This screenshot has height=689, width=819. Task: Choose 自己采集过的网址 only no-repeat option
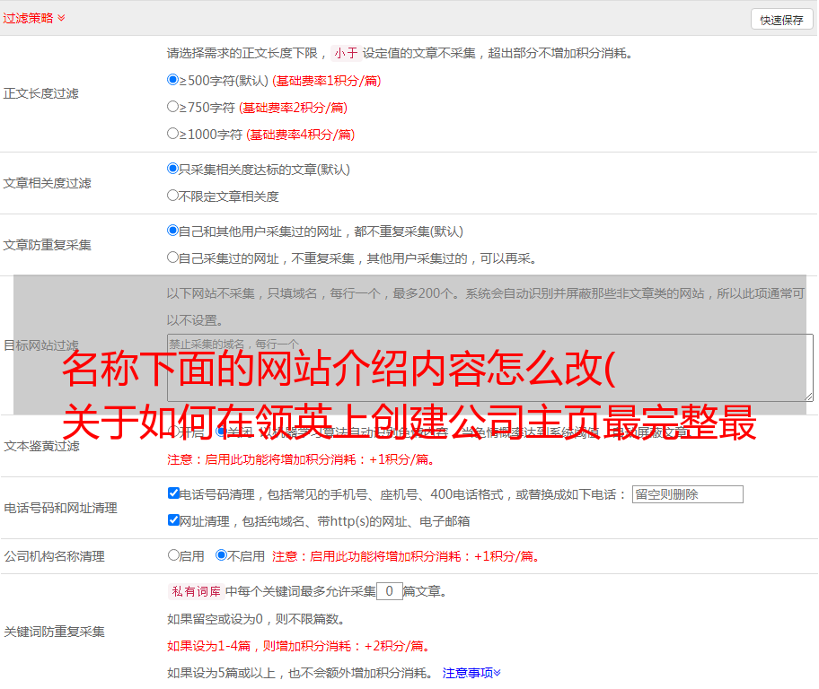(173, 257)
